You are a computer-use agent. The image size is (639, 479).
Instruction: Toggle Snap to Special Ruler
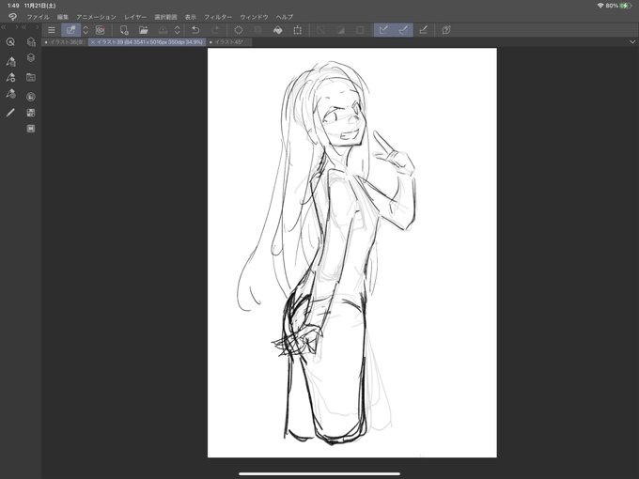403,30
